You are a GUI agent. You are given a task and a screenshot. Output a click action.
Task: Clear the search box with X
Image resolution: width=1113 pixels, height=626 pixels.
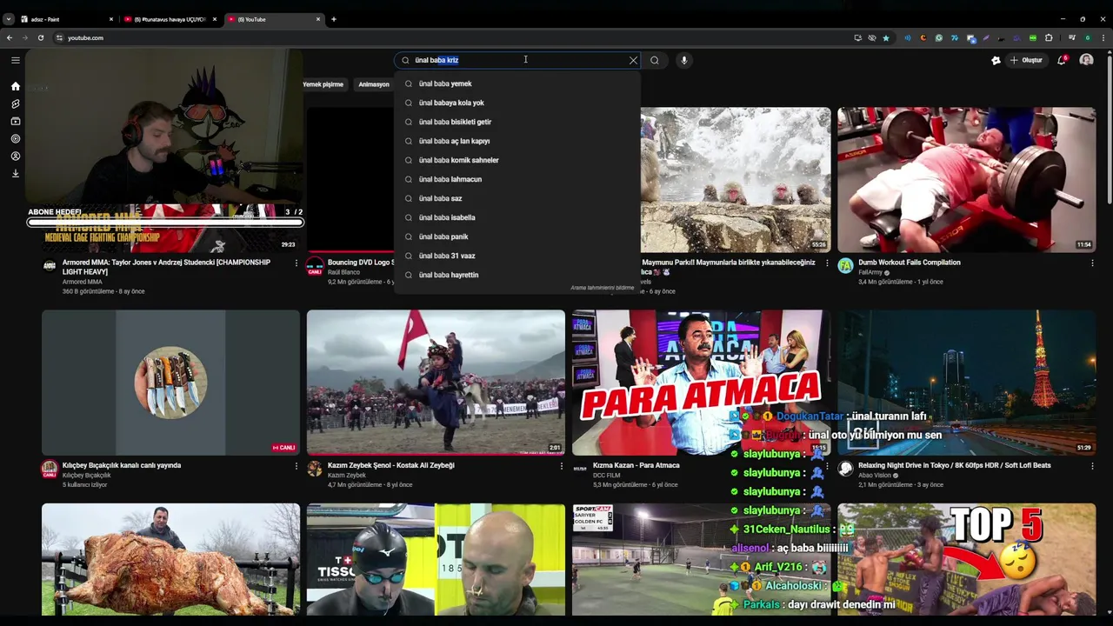[633, 60]
